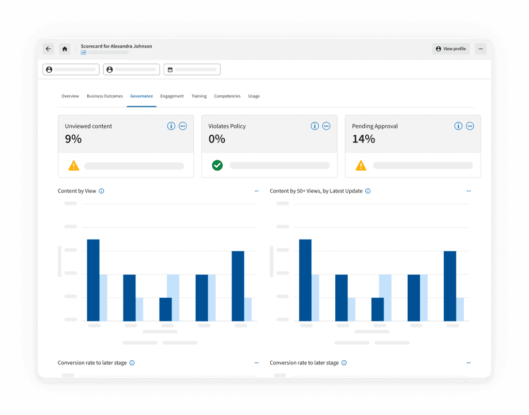Open the calendar date filter field
This screenshot has width=529, height=415.
(192, 70)
